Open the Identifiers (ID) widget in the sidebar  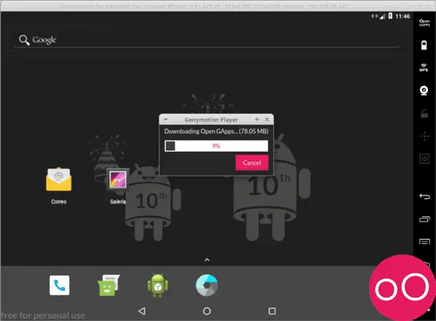(424, 159)
